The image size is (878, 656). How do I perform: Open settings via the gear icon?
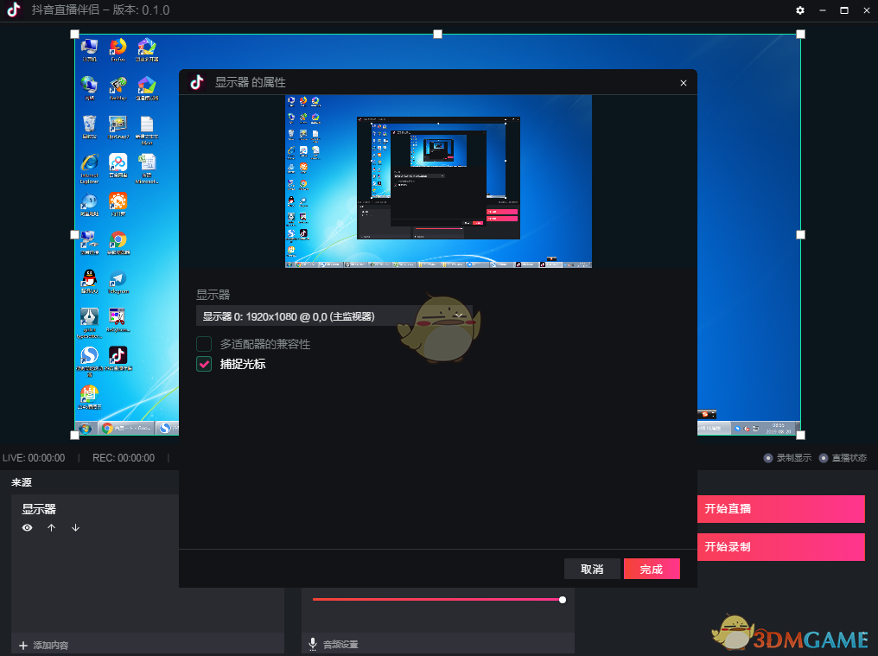pyautogui.click(x=799, y=10)
